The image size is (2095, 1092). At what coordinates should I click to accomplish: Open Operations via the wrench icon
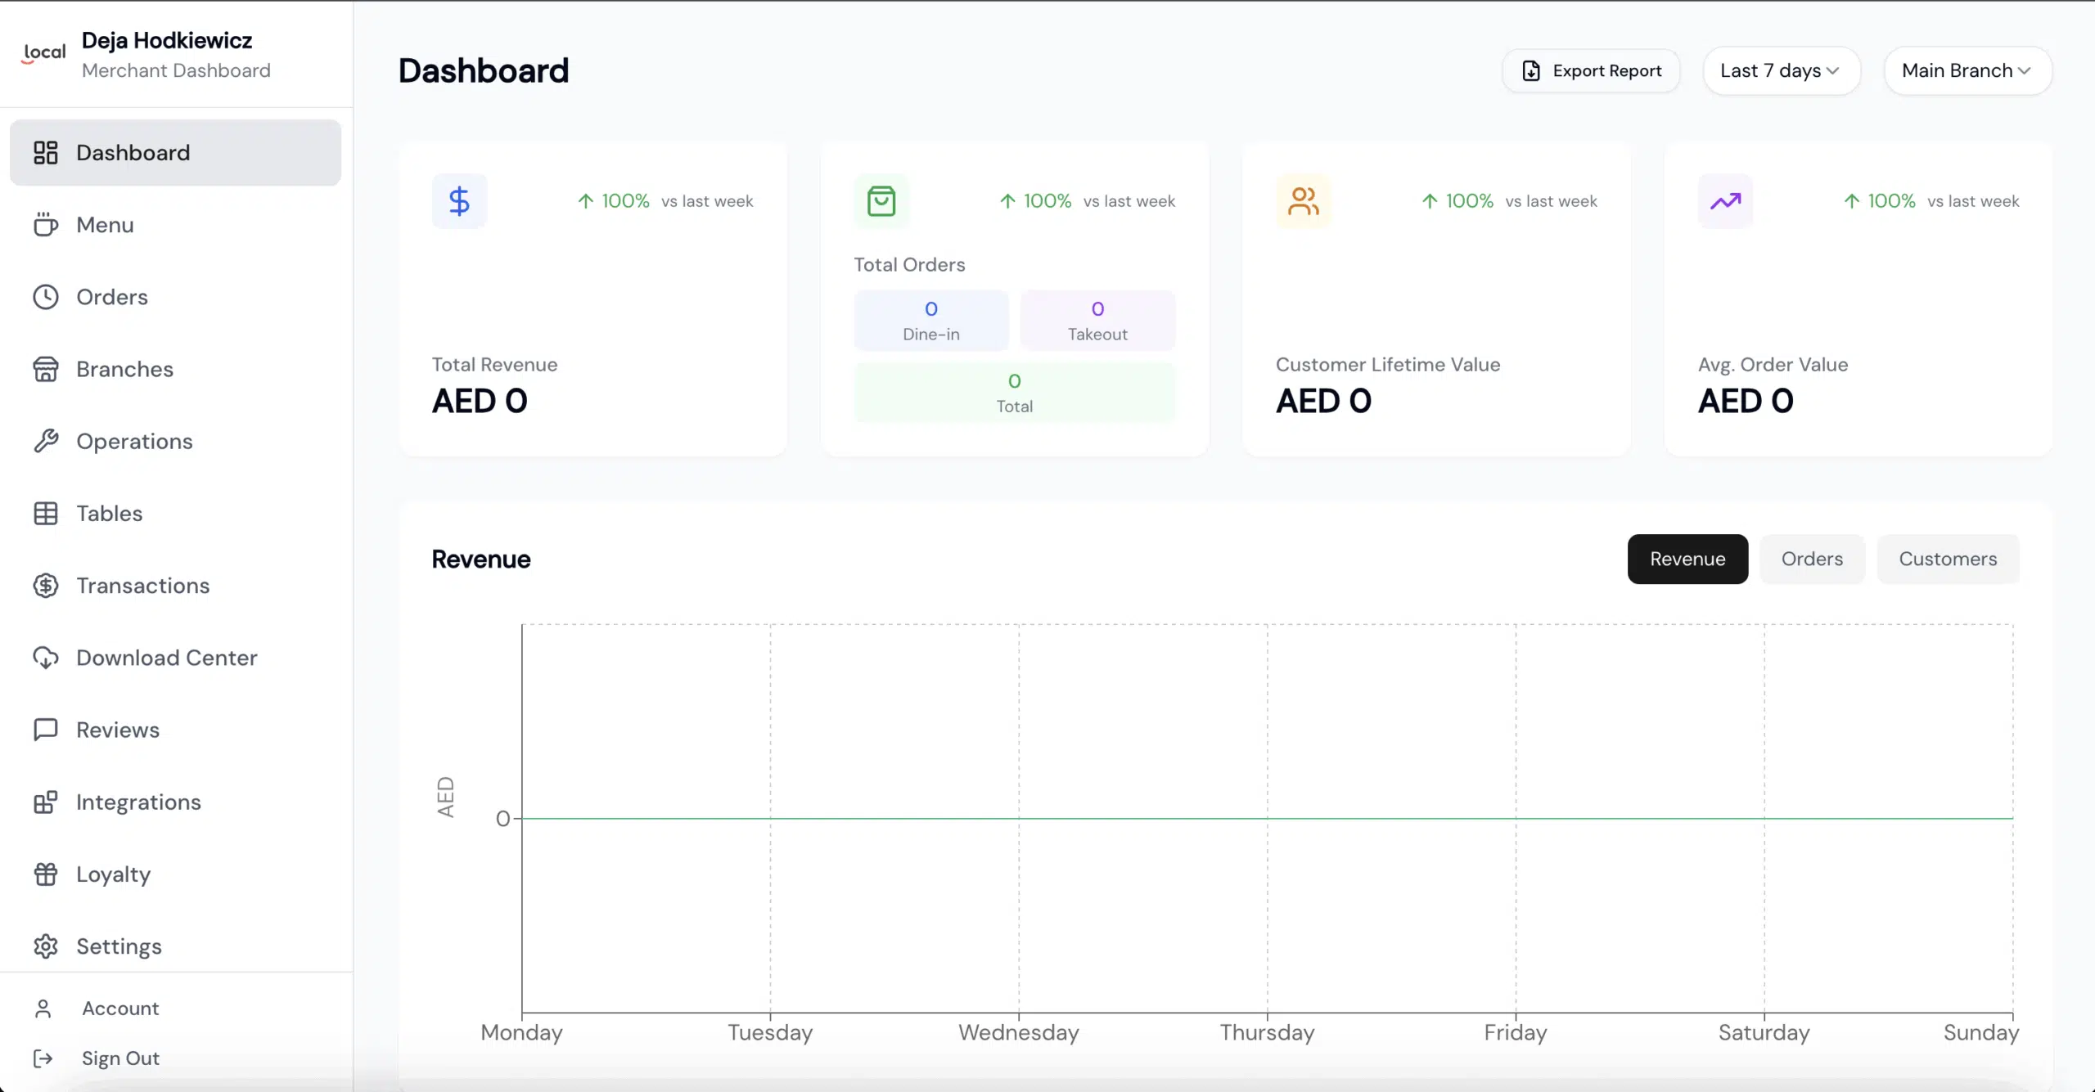point(46,442)
